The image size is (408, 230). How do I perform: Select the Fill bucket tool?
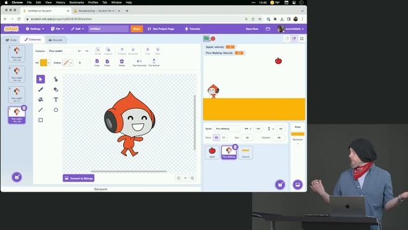click(x=41, y=100)
